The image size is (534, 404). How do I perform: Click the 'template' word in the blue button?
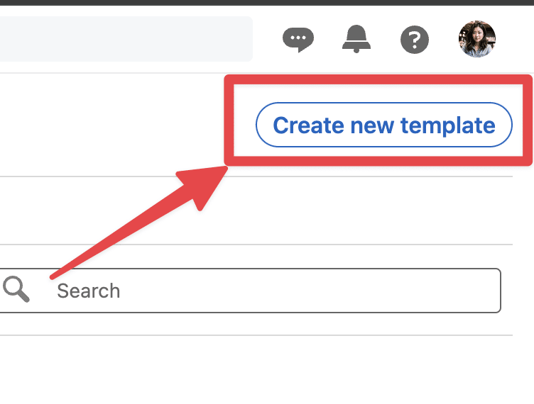pos(448,126)
